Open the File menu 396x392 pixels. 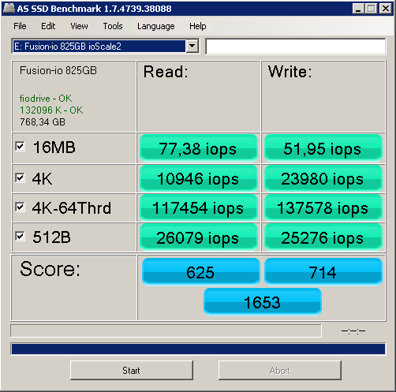(x=20, y=26)
